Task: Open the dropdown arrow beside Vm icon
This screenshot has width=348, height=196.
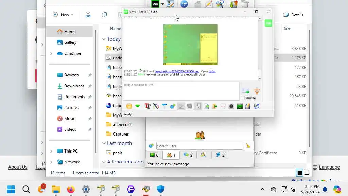Action: 162,4
